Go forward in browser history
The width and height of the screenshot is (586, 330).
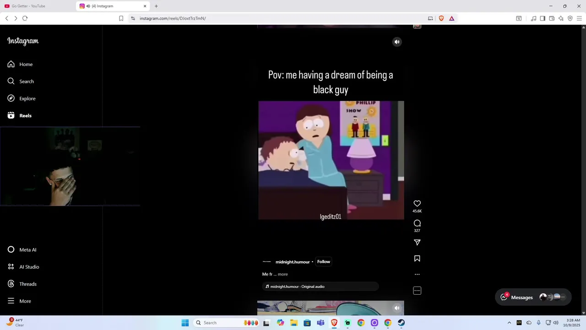[x=16, y=18]
